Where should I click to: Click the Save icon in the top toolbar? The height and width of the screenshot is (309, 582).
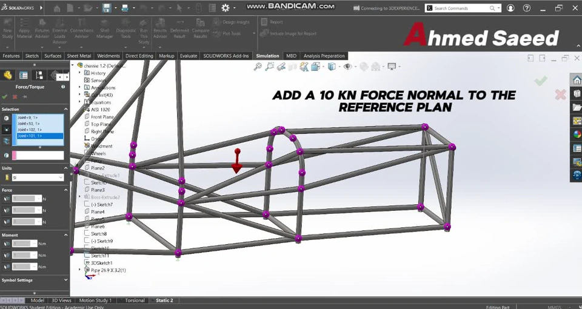[107, 8]
